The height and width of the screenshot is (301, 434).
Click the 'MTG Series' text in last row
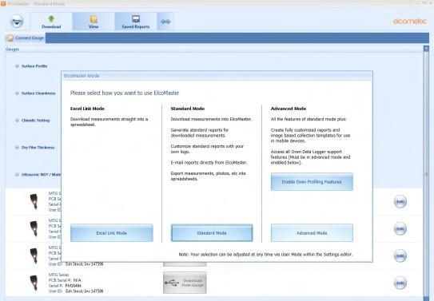pos(58,275)
